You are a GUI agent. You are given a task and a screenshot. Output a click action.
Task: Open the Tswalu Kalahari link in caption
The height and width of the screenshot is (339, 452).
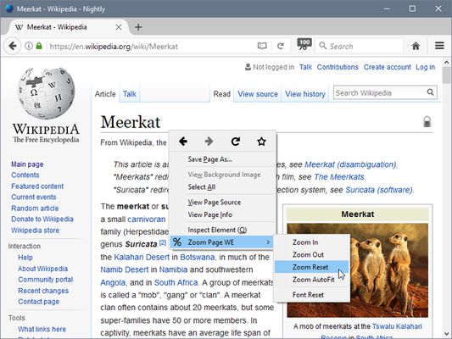(x=397, y=326)
